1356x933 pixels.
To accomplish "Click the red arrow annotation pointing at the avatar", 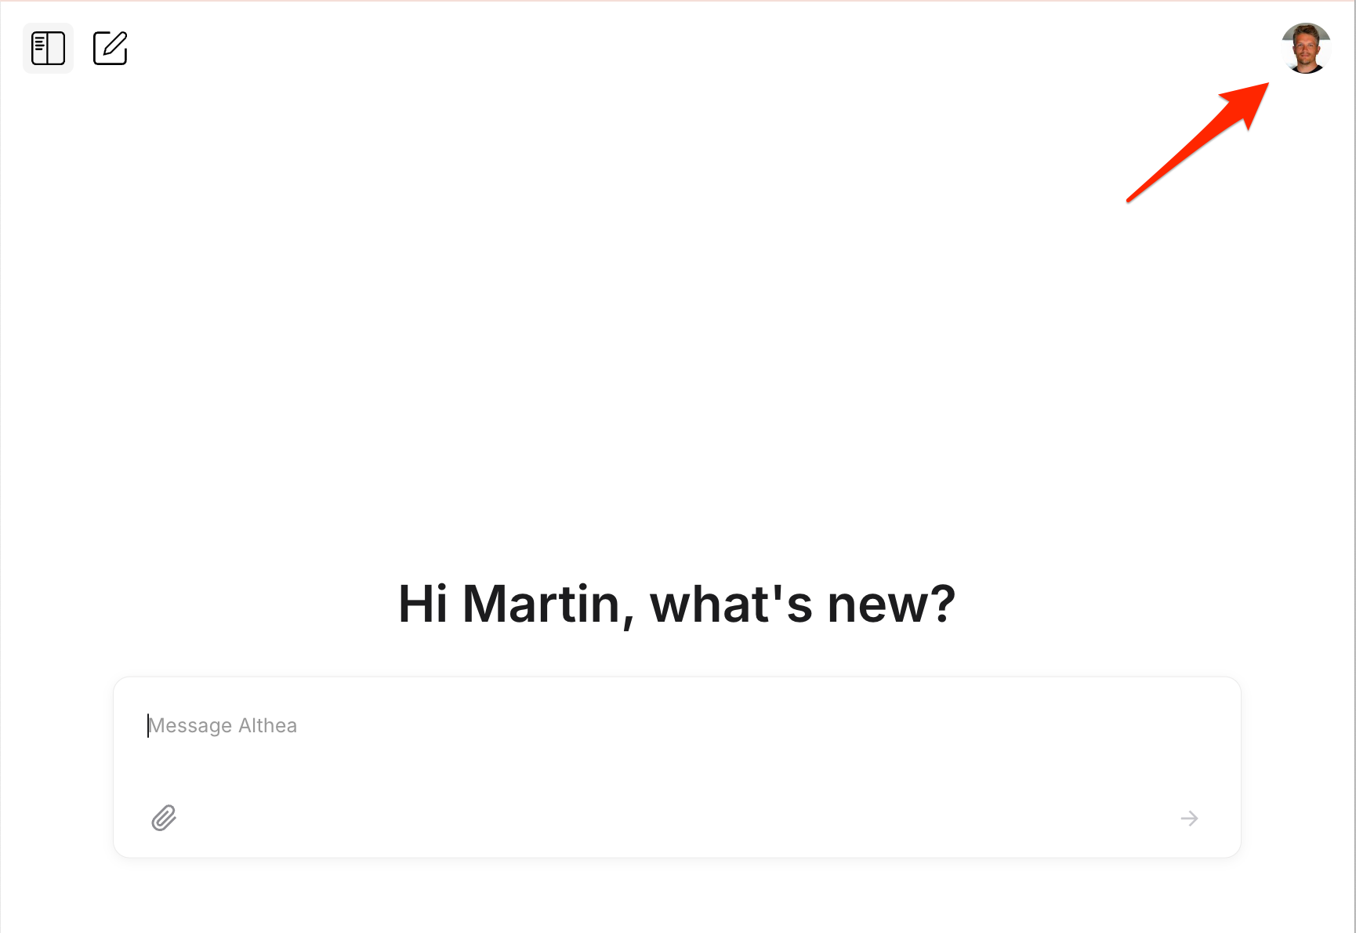I will tap(1198, 142).
